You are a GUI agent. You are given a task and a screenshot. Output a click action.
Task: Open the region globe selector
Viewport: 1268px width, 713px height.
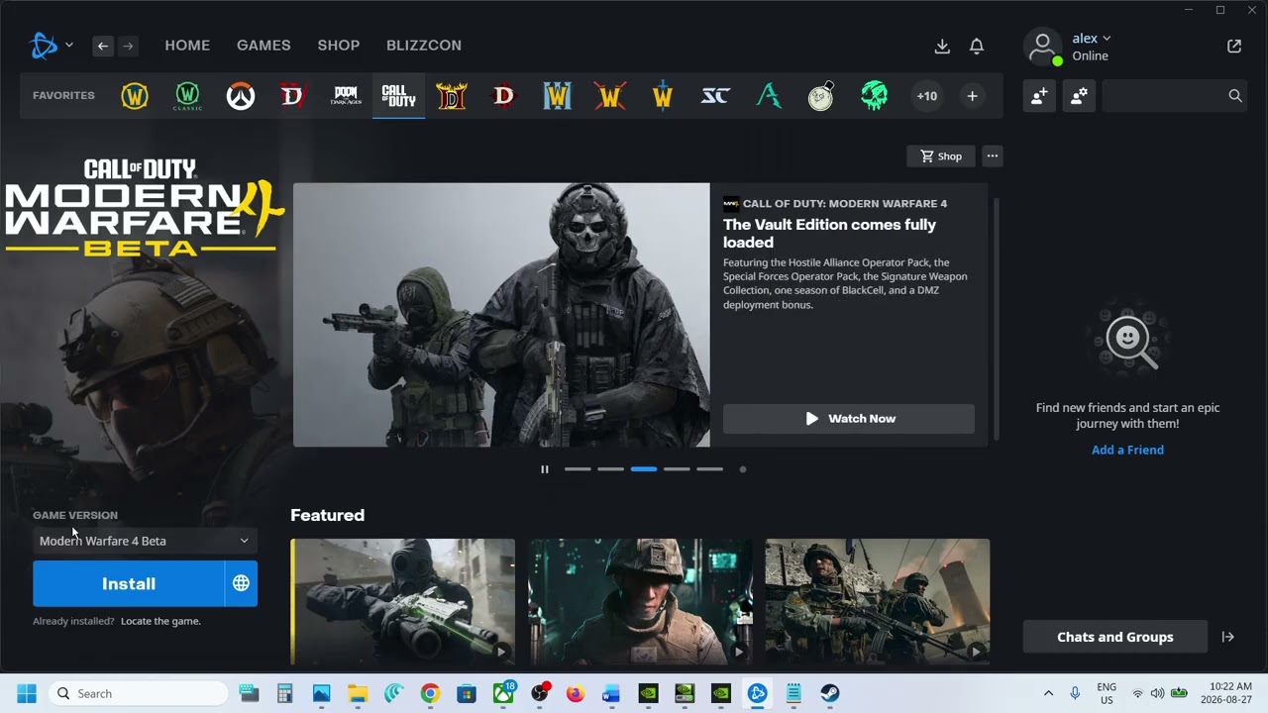point(241,583)
